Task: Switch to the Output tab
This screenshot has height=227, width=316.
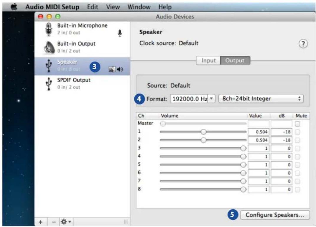Action: tap(235, 60)
